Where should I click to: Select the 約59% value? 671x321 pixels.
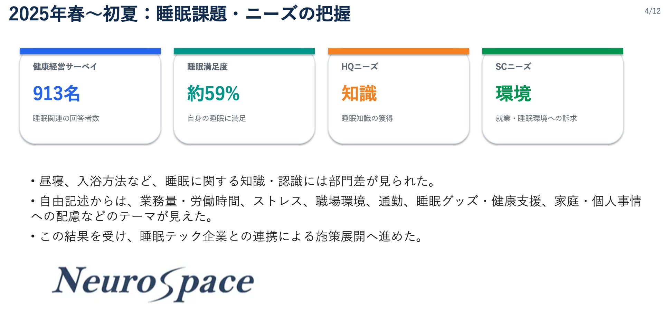[x=213, y=93]
